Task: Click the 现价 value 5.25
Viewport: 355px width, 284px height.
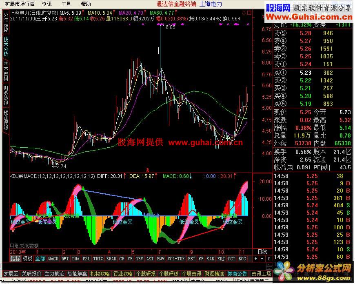Action: [x=306, y=112]
